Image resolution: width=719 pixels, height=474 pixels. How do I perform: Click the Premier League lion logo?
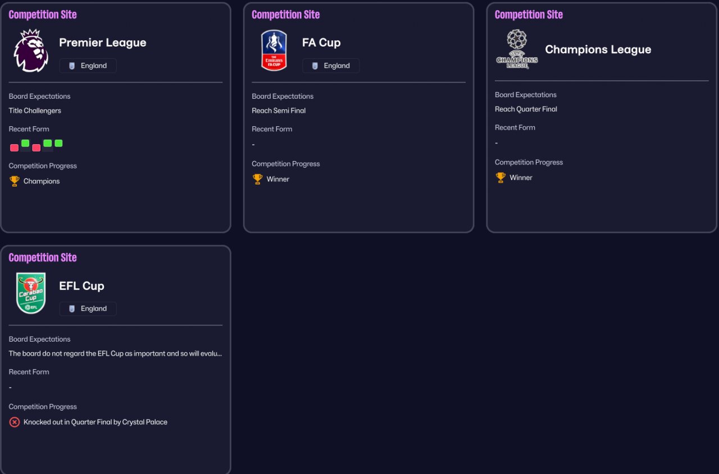[31, 50]
